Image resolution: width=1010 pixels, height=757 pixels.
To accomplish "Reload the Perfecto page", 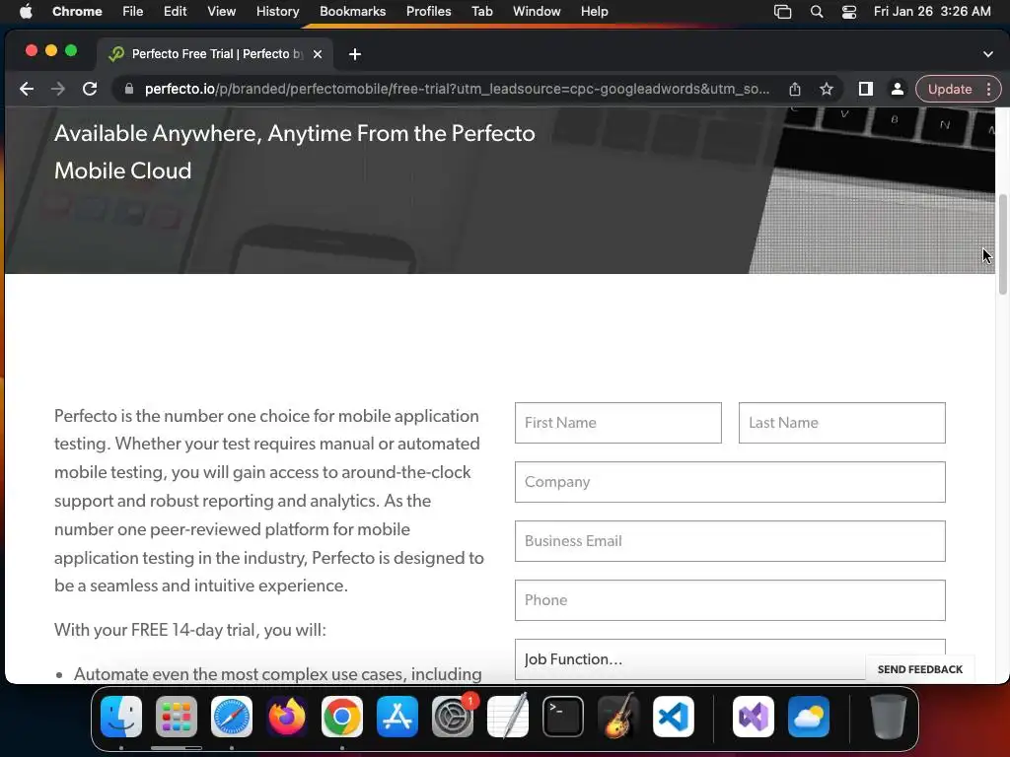I will [90, 89].
